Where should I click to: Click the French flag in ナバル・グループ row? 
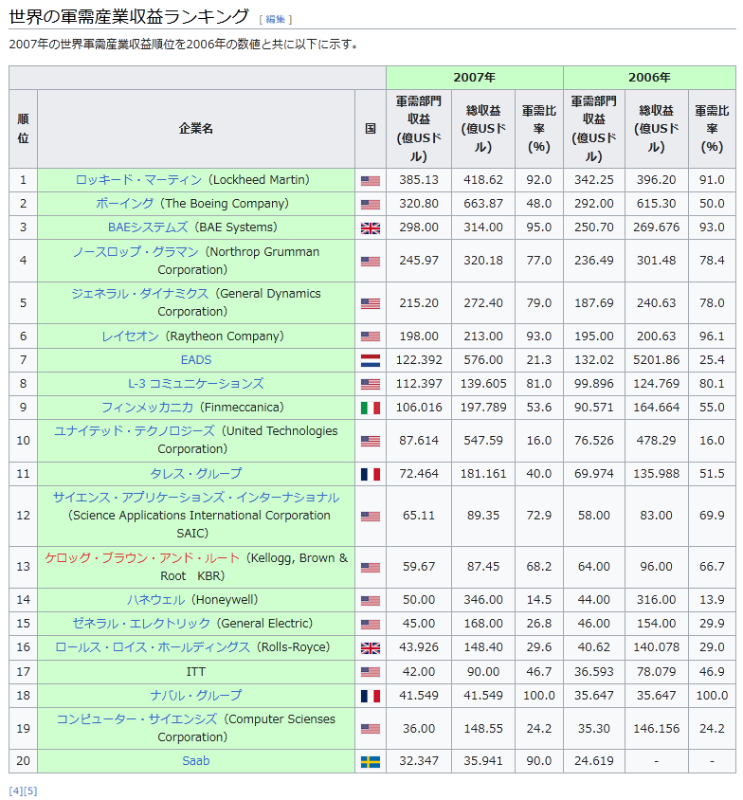370,696
